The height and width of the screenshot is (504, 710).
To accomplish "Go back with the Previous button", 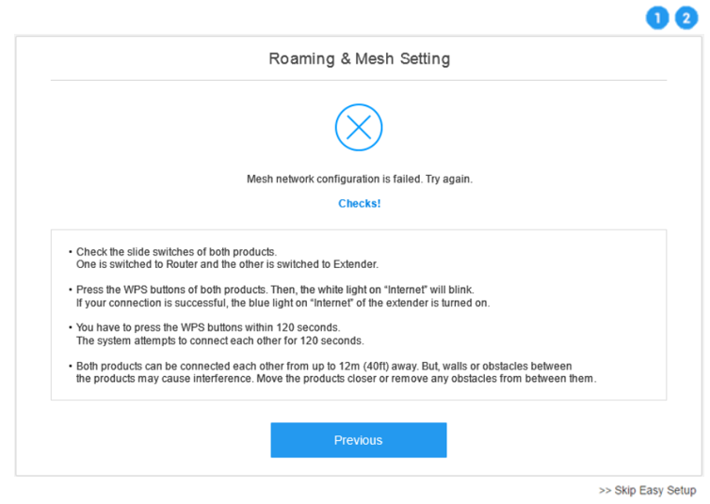I will tap(359, 440).
